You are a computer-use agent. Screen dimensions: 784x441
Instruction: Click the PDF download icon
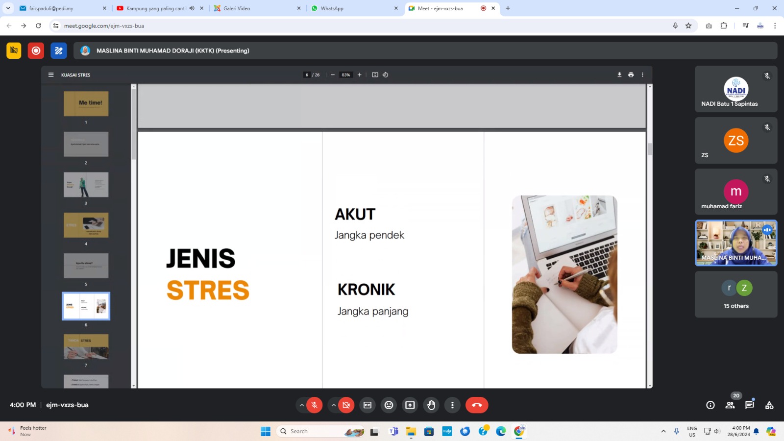coord(619,75)
